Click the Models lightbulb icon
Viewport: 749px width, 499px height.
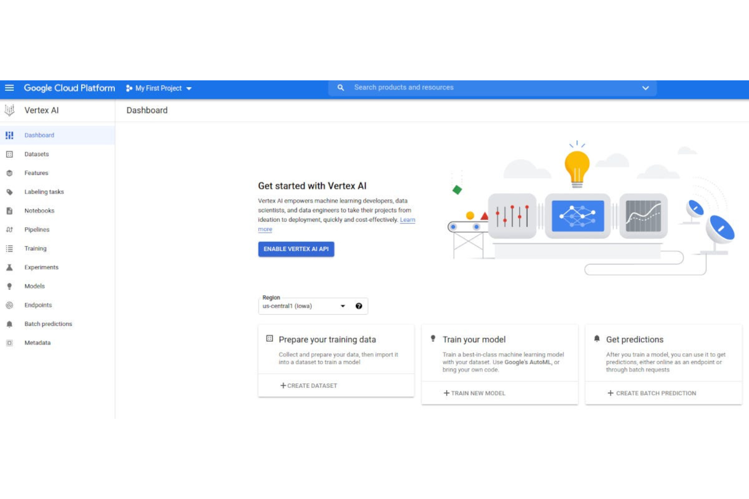9,286
